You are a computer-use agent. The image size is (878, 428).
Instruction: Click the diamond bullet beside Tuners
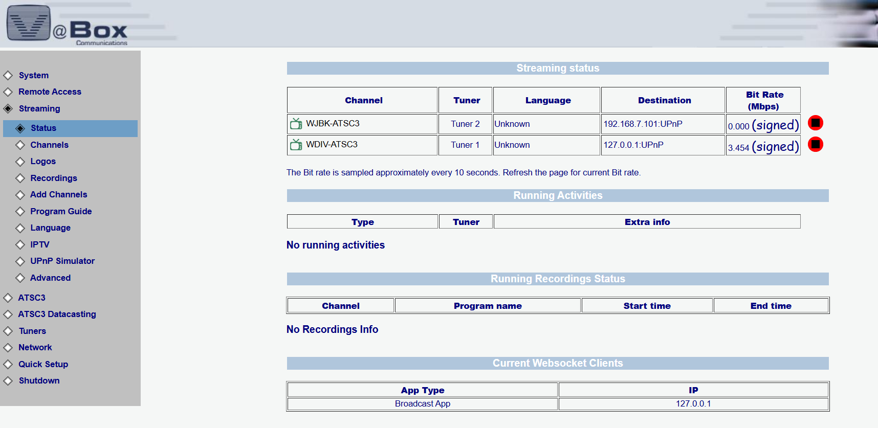pos(8,331)
